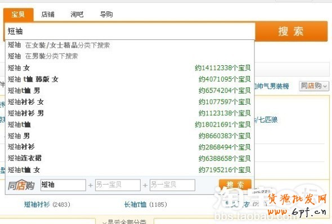Open the 导购 tab
The height and width of the screenshot is (224, 332).
pyautogui.click(x=106, y=15)
